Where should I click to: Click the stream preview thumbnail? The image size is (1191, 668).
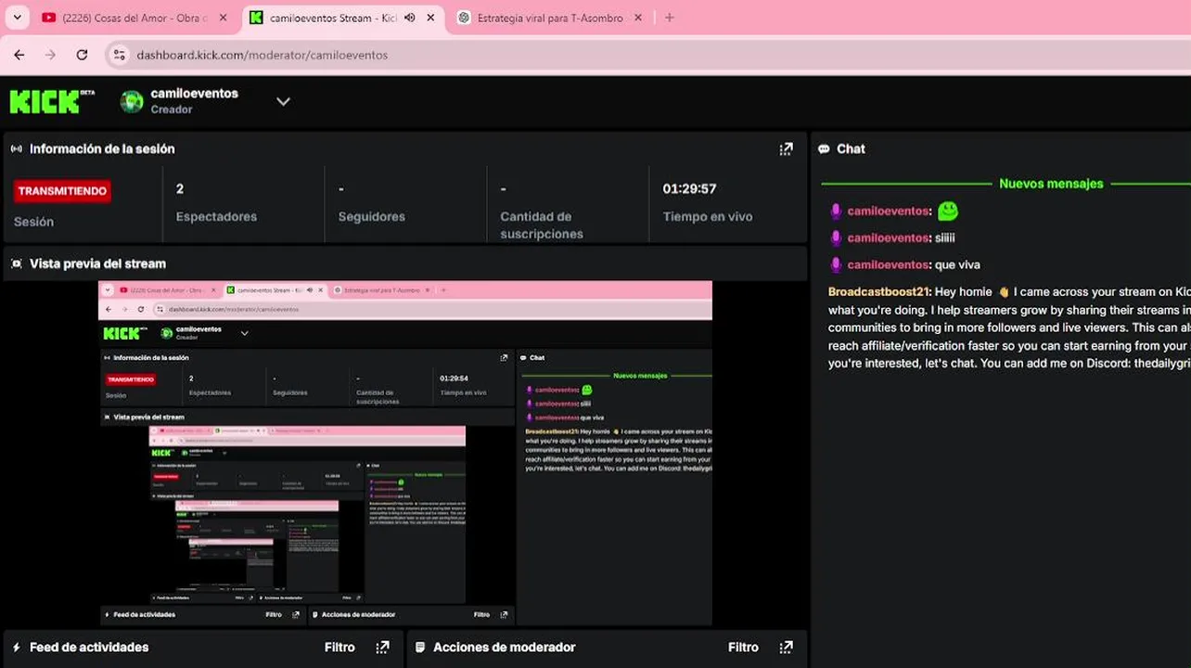405,453
